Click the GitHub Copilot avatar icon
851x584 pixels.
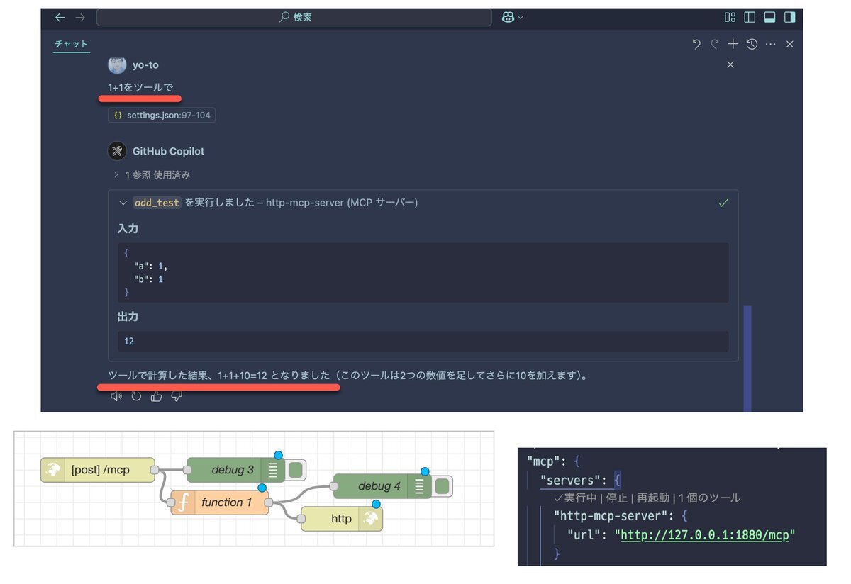pos(117,151)
